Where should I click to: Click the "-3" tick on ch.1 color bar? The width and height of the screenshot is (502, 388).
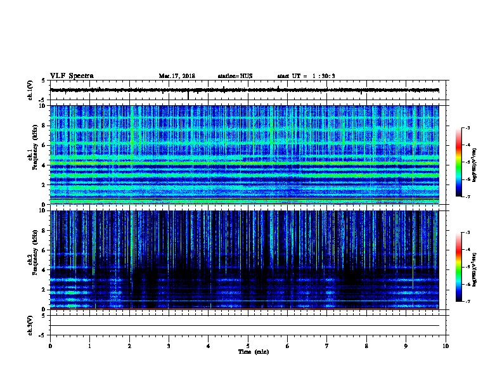(x=468, y=127)
